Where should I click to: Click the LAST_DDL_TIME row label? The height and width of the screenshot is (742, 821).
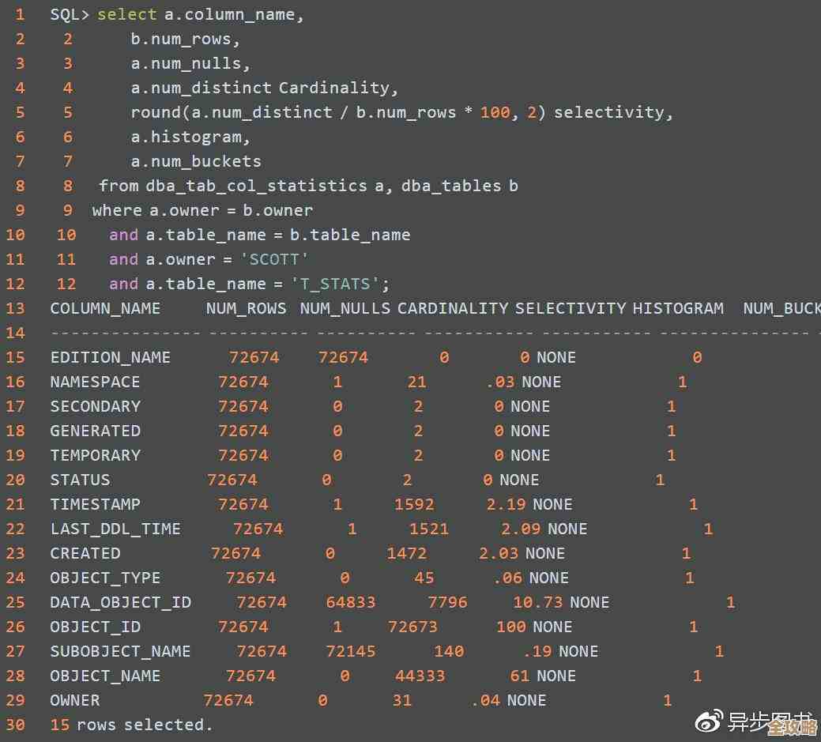click(115, 529)
